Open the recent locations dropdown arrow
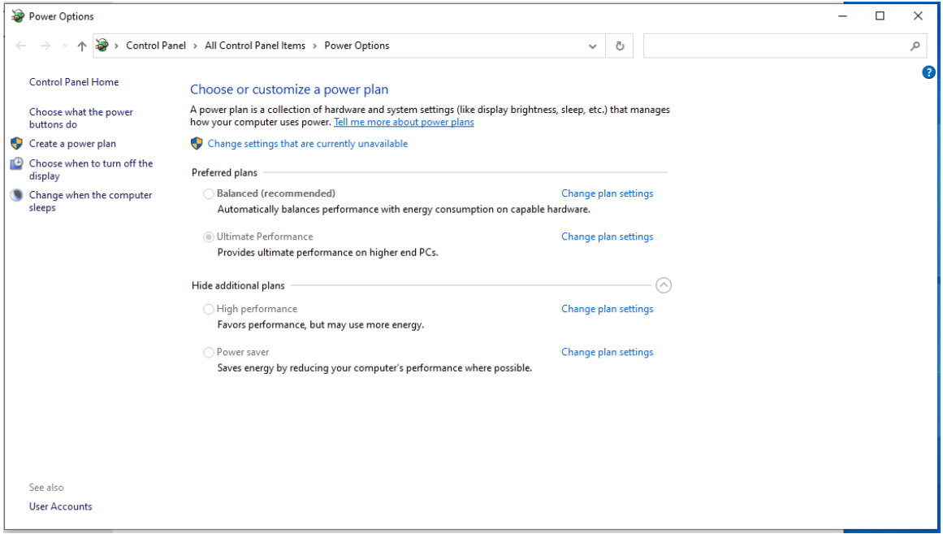 pos(65,46)
